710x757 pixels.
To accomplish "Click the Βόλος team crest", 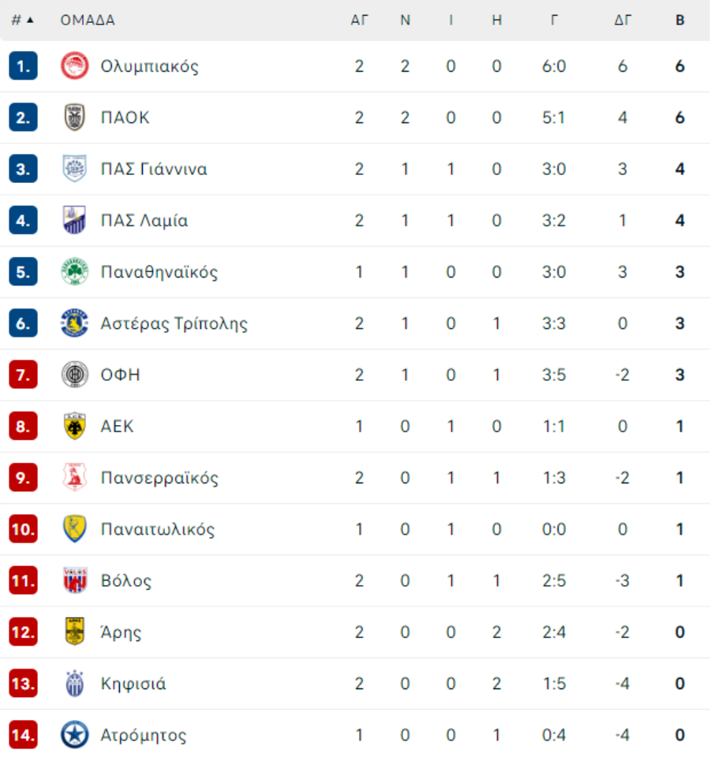I will pyautogui.click(x=74, y=580).
